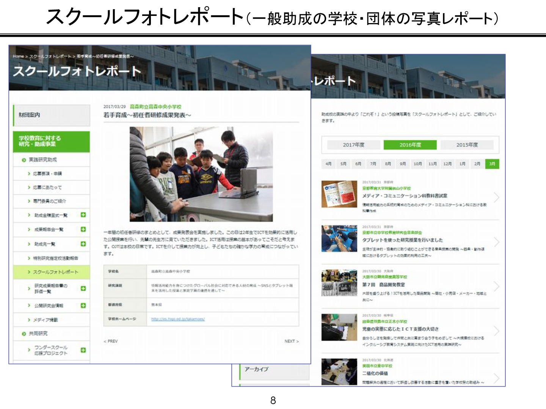This screenshot has height=409, width=546.
Task: Filter reports by 6月
Action: (x=358, y=164)
